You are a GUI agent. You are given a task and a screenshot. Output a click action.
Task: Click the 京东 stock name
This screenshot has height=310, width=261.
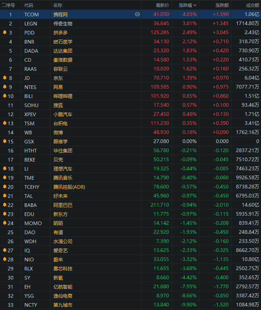58,78
